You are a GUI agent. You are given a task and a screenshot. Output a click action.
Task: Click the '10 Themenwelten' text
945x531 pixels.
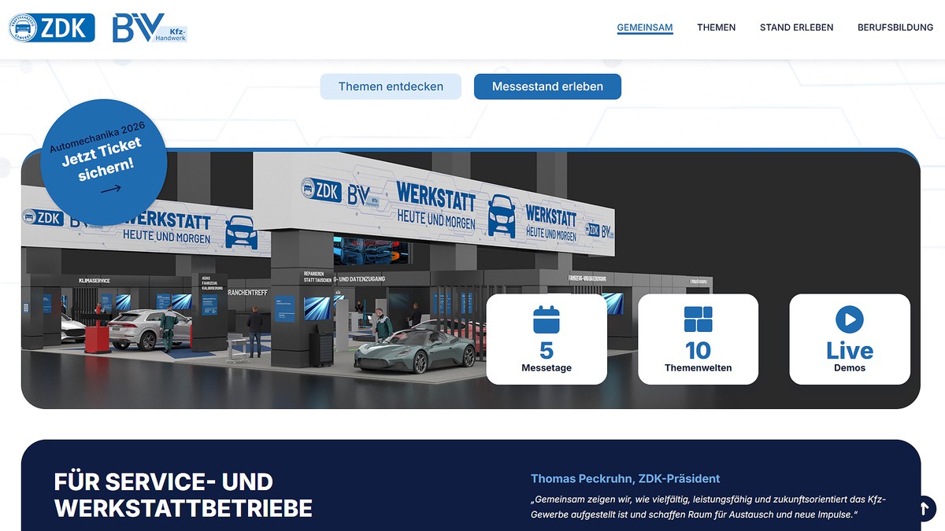(698, 357)
